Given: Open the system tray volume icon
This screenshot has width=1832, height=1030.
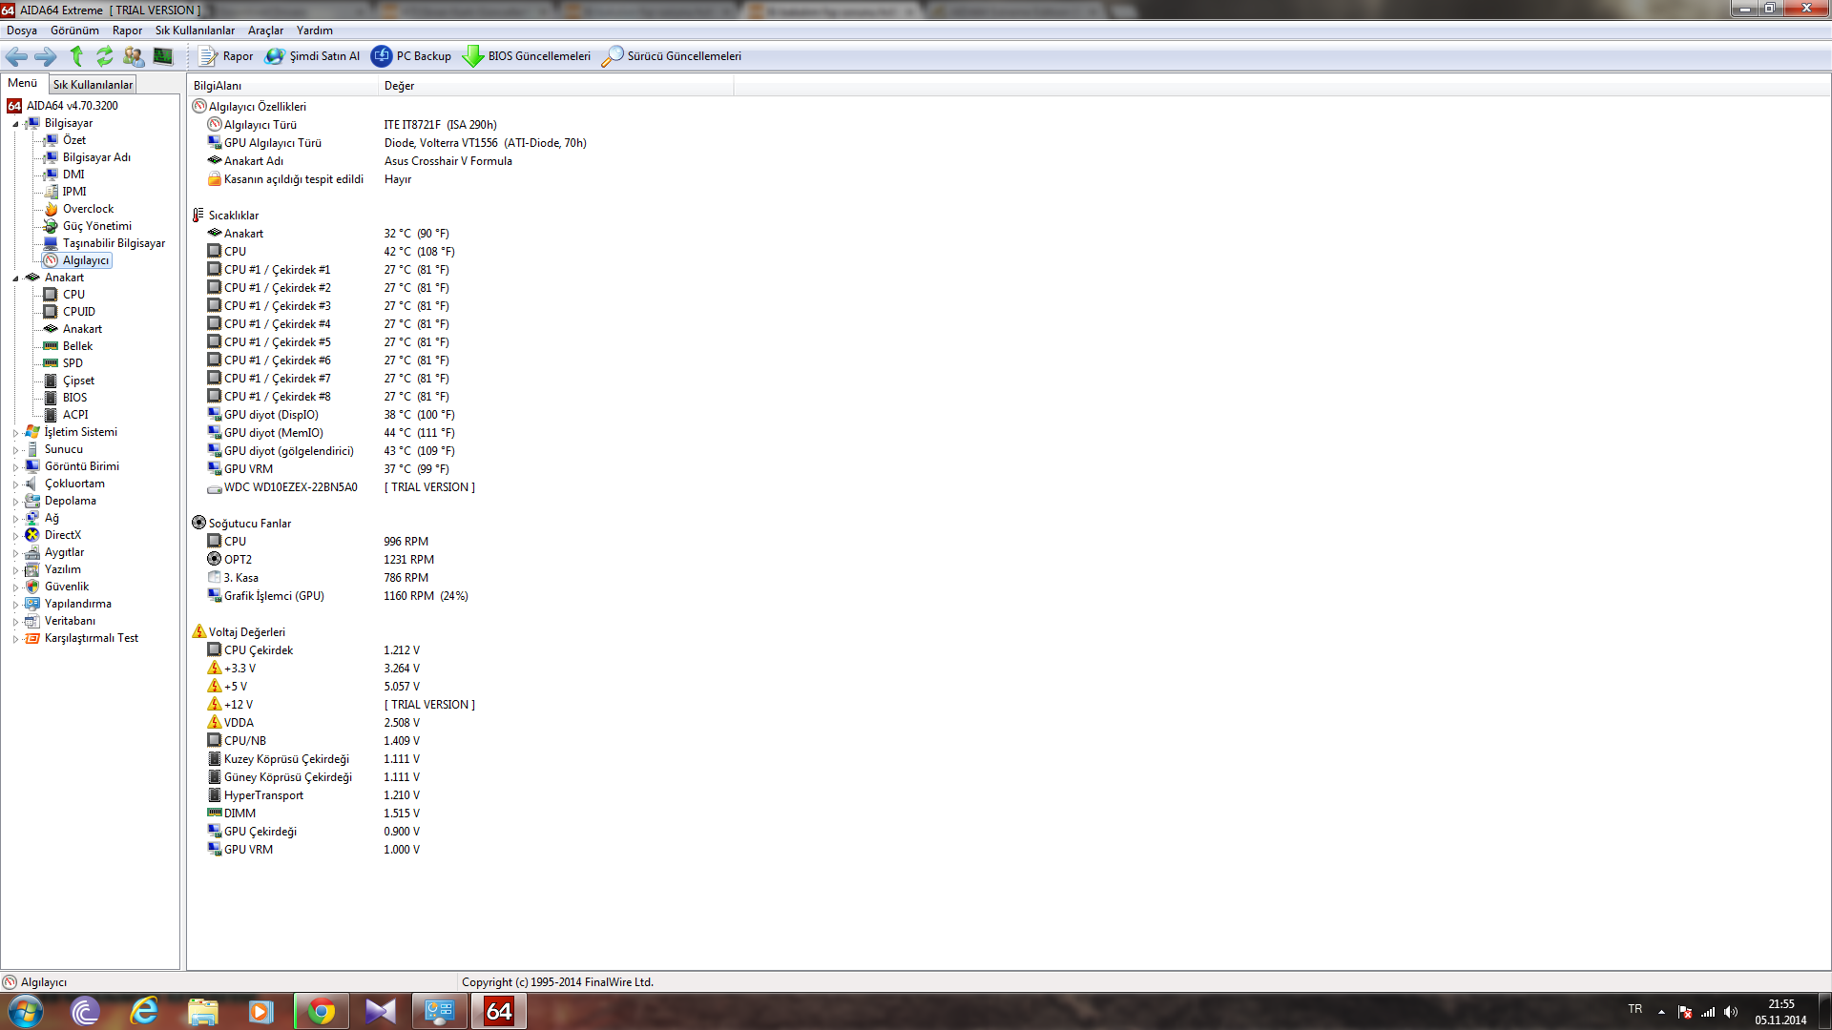Looking at the screenshot, I should [1731, 1012].
